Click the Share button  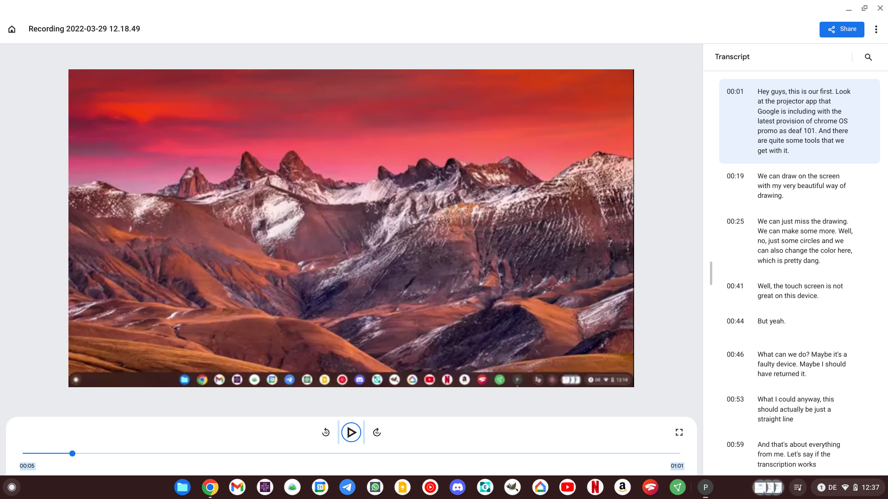841,29
